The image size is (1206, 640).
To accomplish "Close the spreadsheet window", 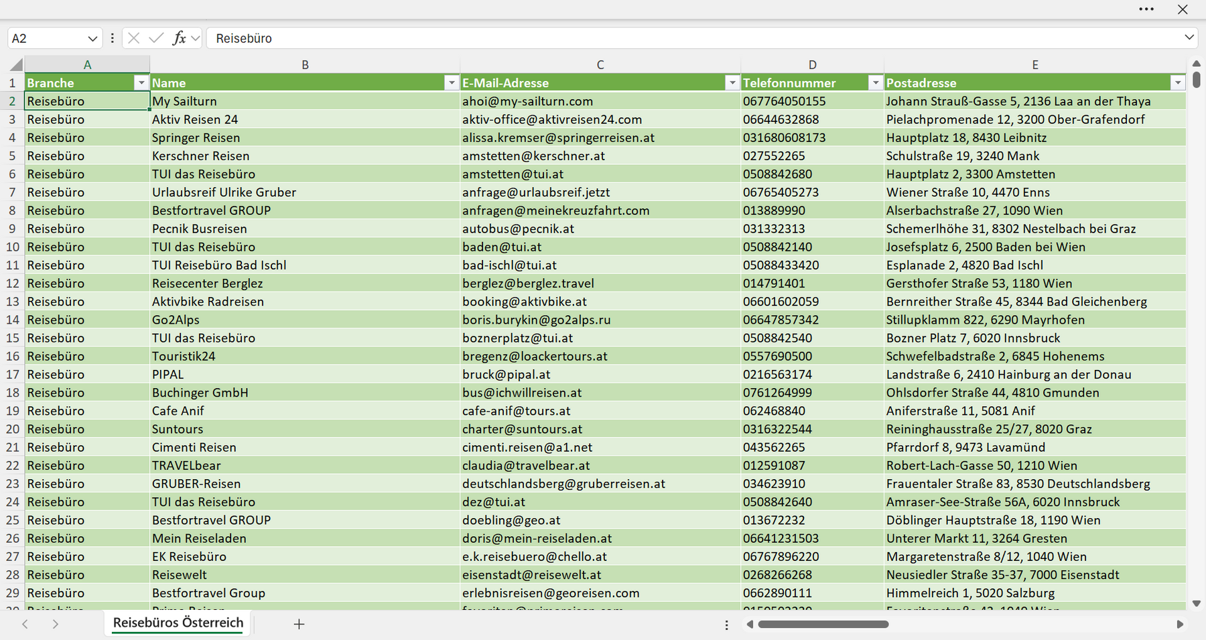I will click(1183, 9).
